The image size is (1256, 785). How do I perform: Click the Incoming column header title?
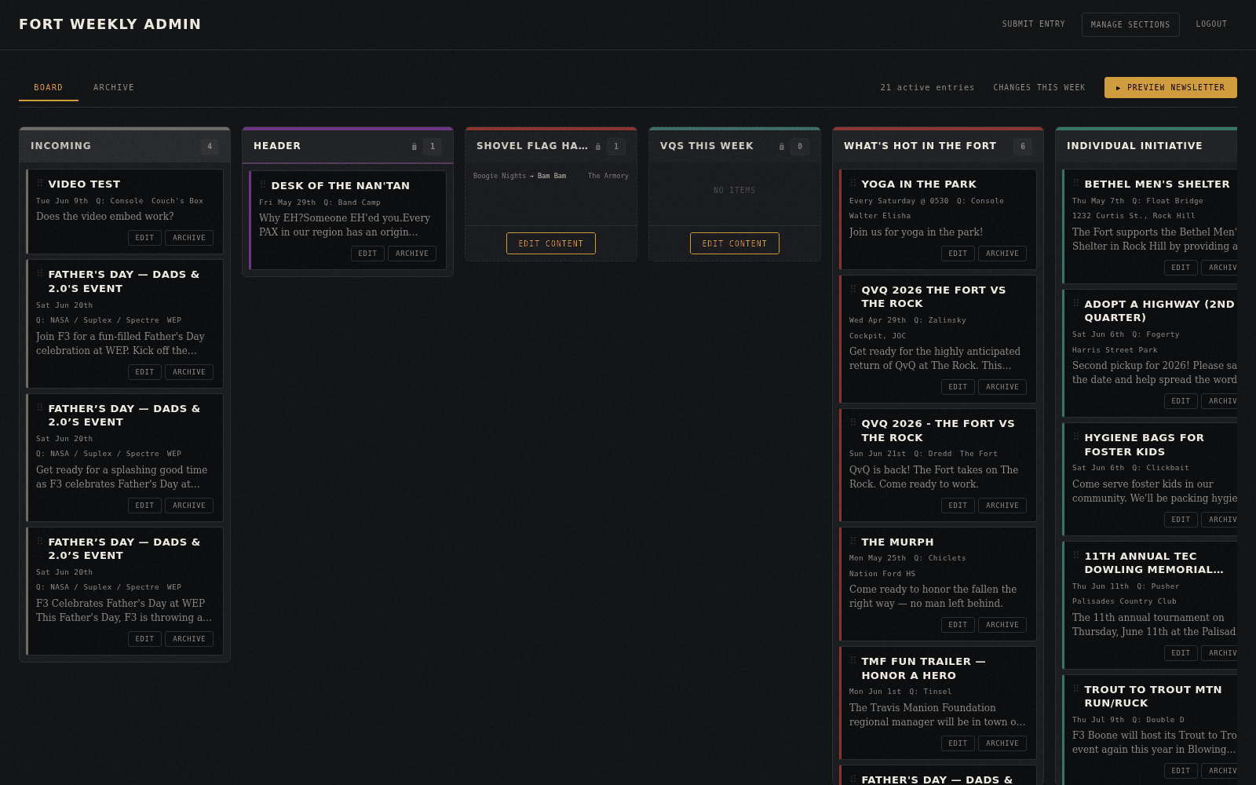coord(60,146)
